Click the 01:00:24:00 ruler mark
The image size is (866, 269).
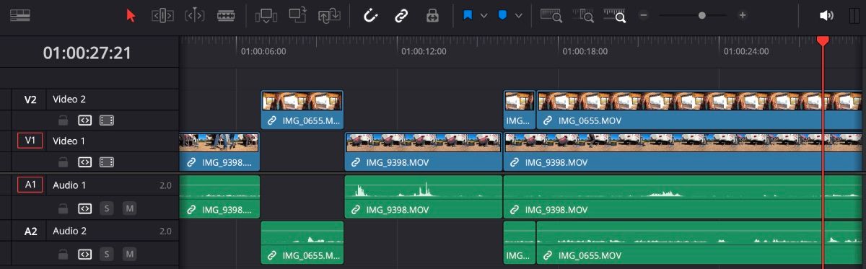tap(746, 51)
